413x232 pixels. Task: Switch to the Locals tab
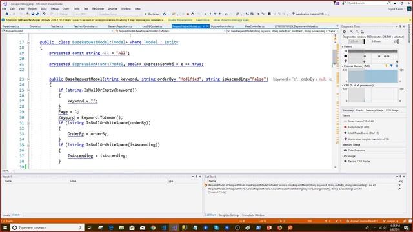(6, 215)
